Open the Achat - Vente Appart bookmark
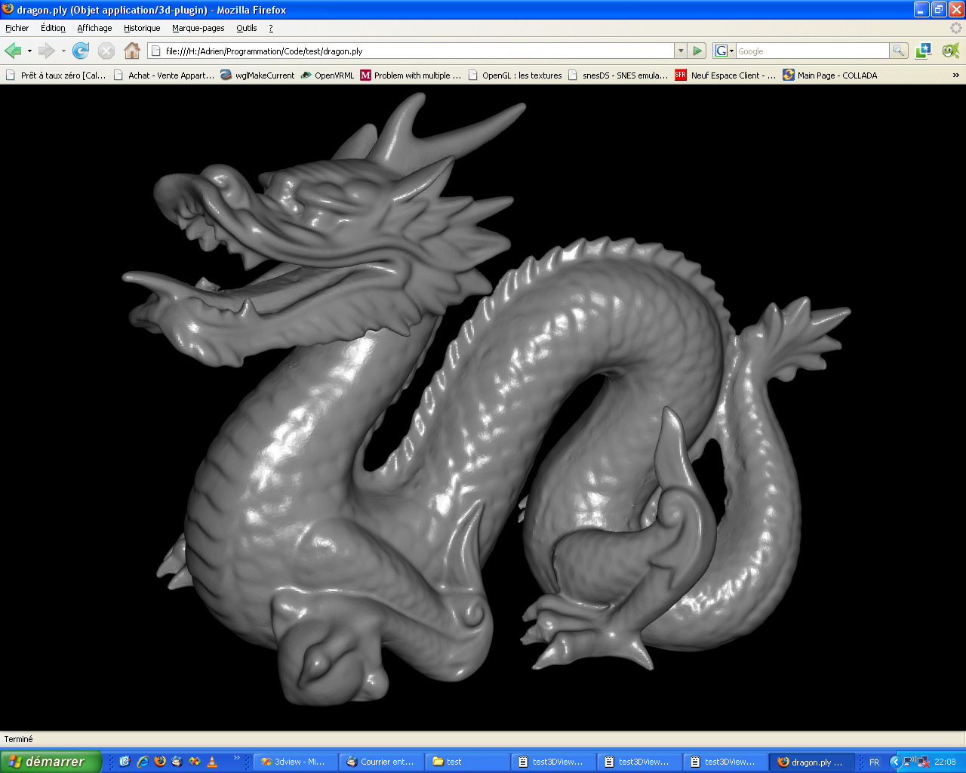Viewport: 966px width, 773px height. pos(164,75)
